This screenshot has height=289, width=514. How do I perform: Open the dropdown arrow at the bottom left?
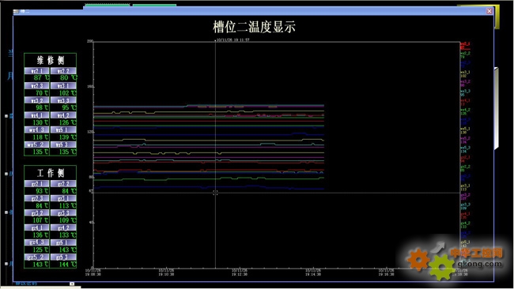coord(72,283)
